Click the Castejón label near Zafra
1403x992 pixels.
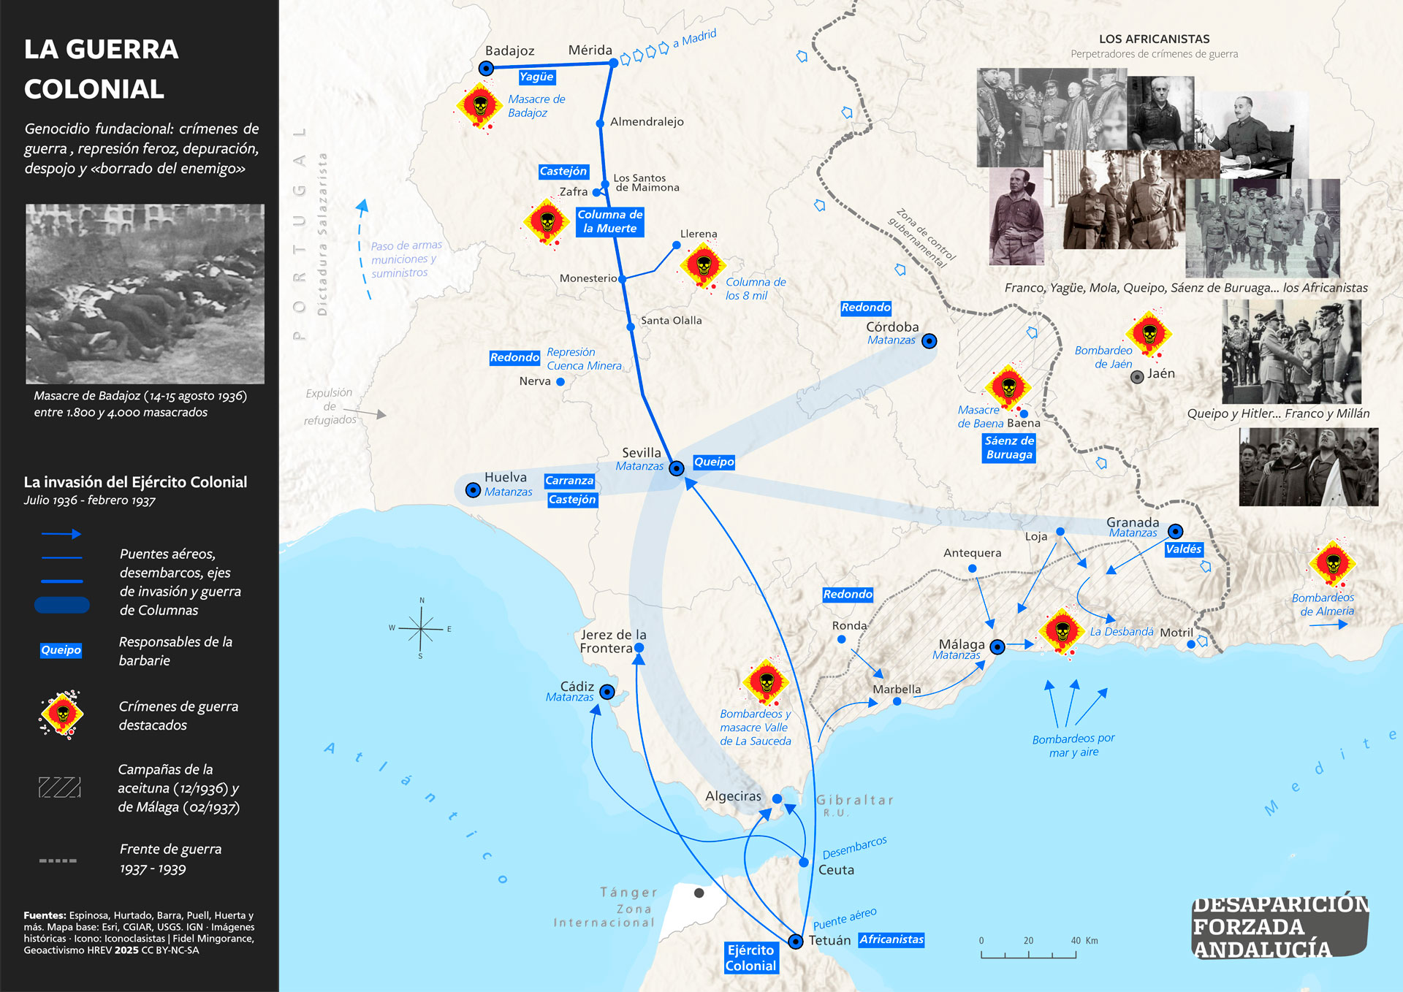pos(563,171)
